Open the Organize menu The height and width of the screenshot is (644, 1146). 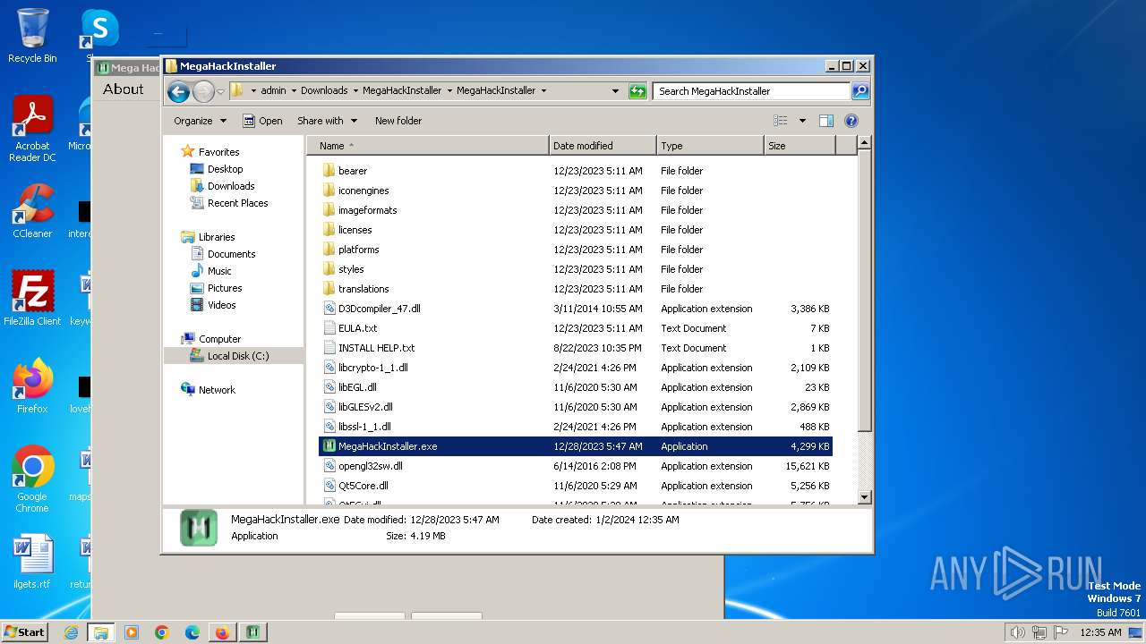pyautogui.click(x=200, y=121)
